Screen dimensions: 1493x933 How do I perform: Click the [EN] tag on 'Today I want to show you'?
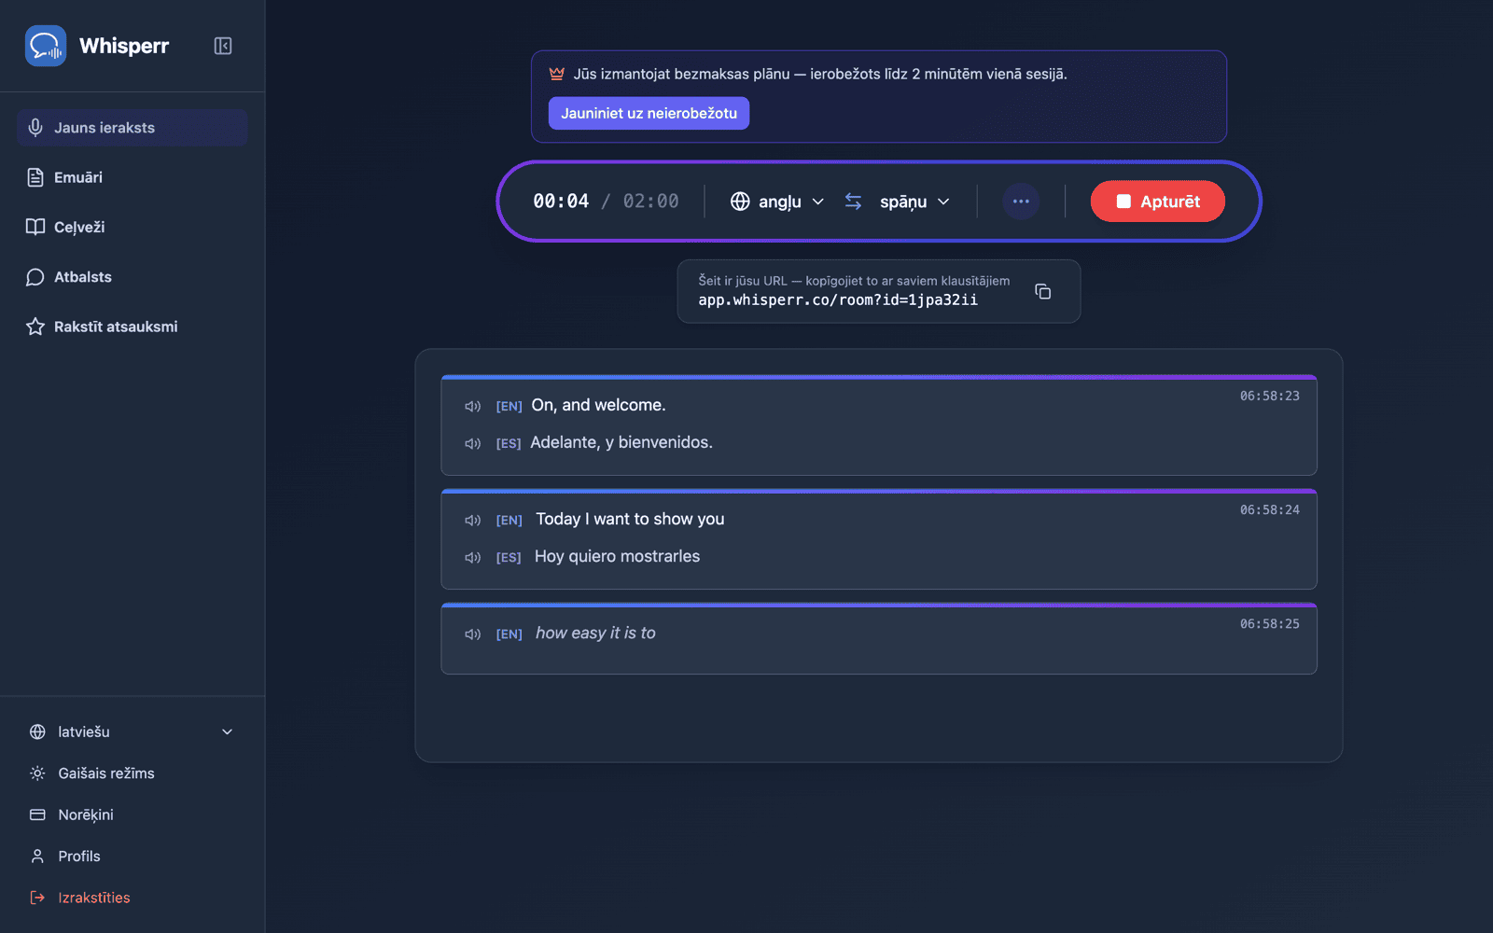[509, 520]
